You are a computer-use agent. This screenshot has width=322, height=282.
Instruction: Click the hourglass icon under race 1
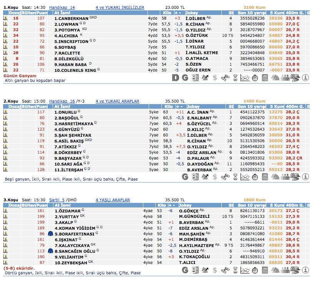pos(225,78)
